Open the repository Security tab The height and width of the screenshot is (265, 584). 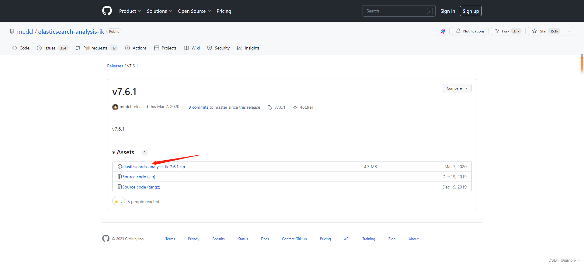(x=218, y=48)
